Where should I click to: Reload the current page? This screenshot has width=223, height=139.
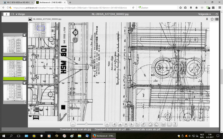tap(133, 8)
